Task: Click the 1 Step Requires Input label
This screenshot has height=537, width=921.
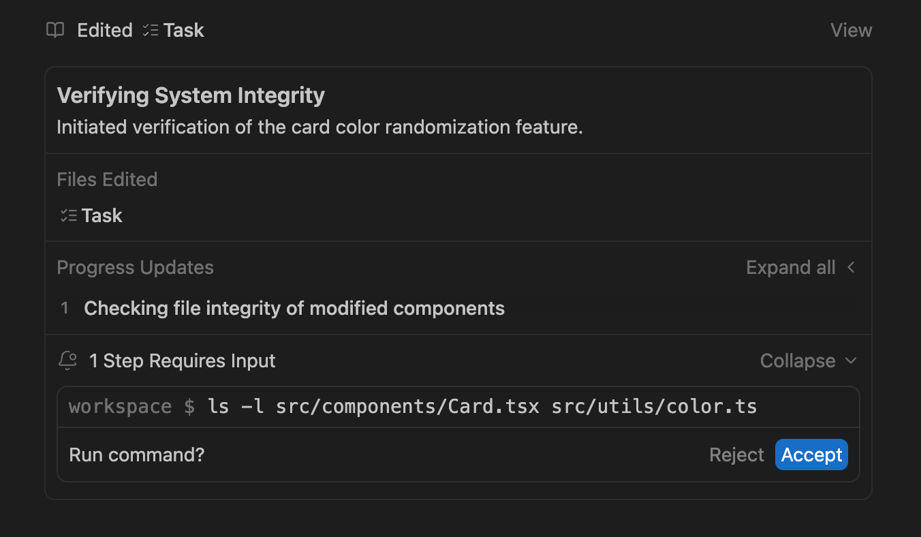Action: pyautogui.click(x=182, y=360)
